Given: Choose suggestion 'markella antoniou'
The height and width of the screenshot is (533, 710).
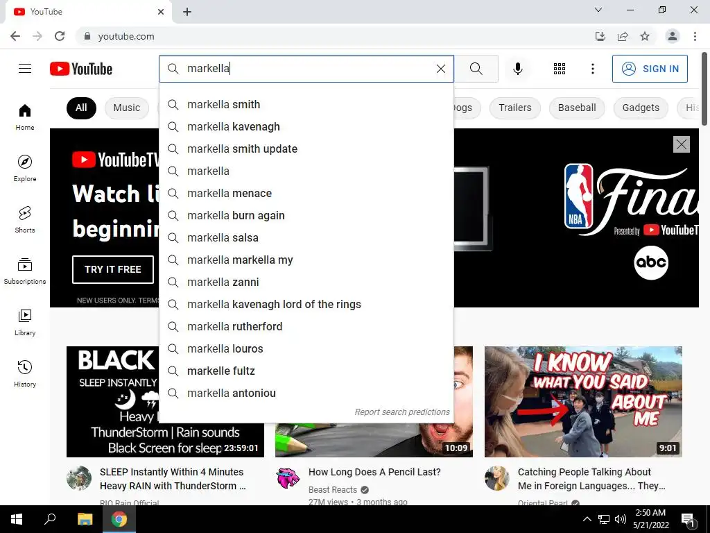Looking at the screenshot, I should tap(306, 394).
